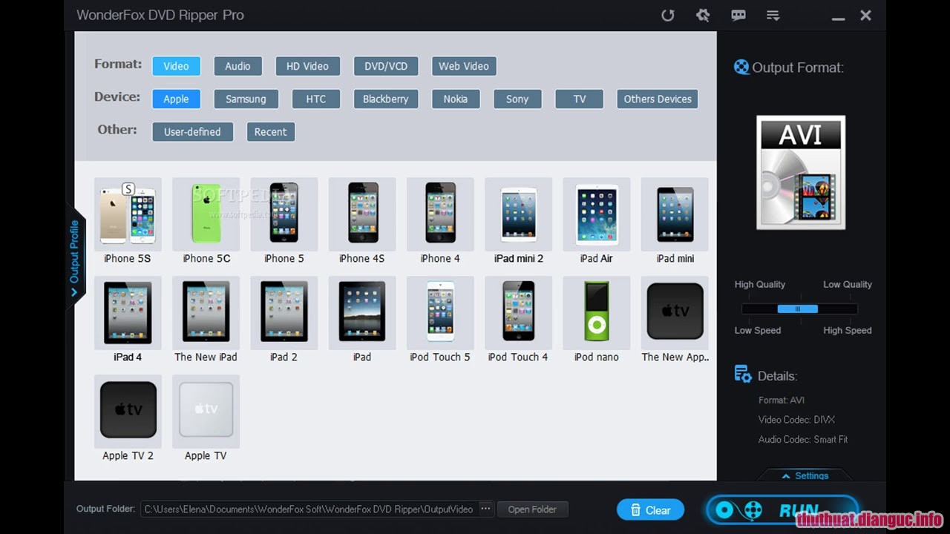The width and height of the screenshot is (950, 534).
Task: Click the Details info icon in right panel
Action: coord(743,374)
